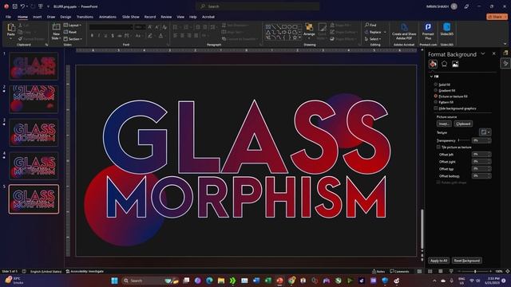Select the Gradient fill radio button
The image size is (511, 287).
point(436,90)
